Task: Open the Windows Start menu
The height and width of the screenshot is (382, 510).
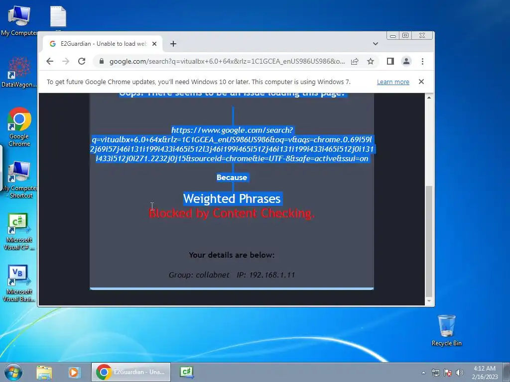Action: (13, 372)
